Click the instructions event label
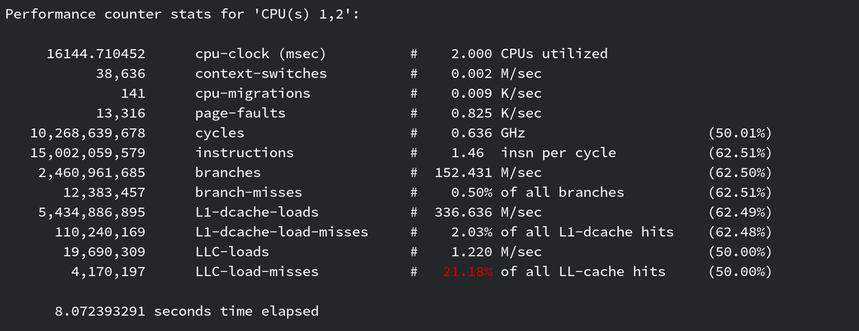Image resolution: width=859 pixels, height=331 pixels. (x=244, y=153)
